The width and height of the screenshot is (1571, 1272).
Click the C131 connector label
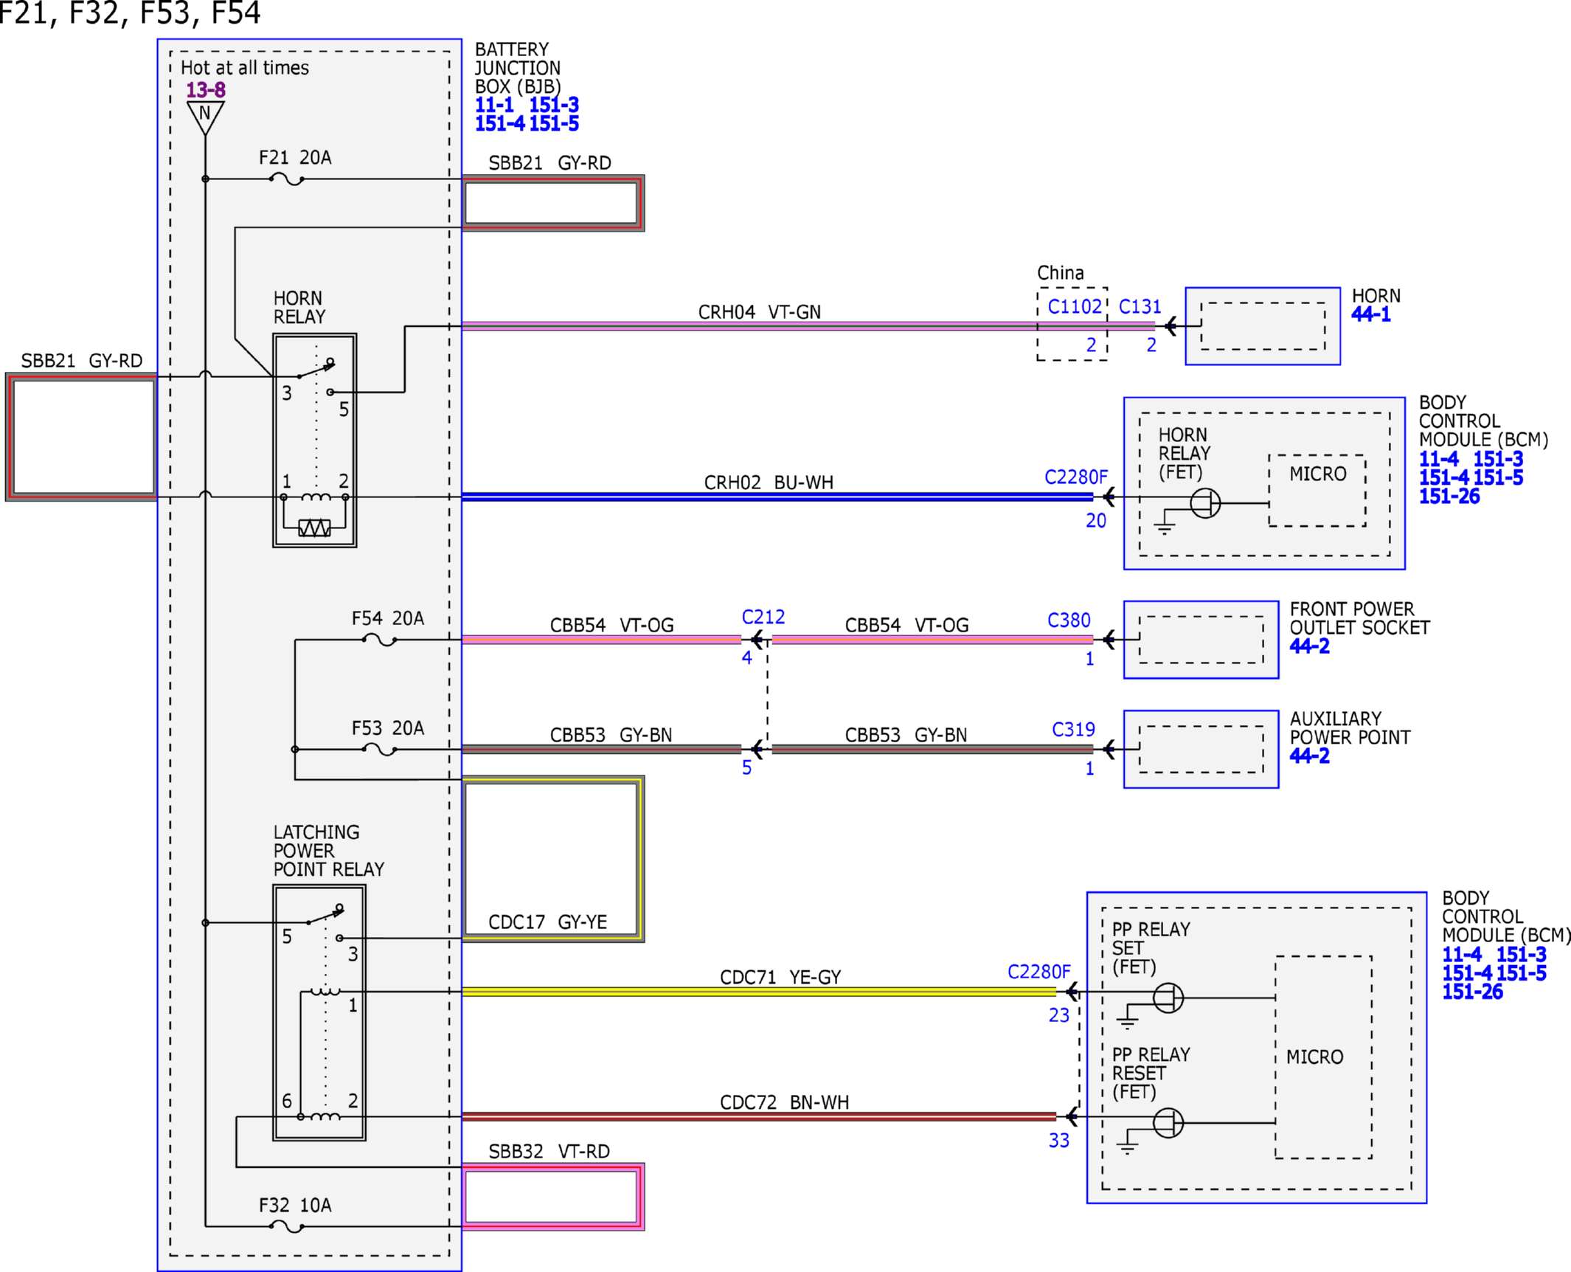[x=1140, y=307]
